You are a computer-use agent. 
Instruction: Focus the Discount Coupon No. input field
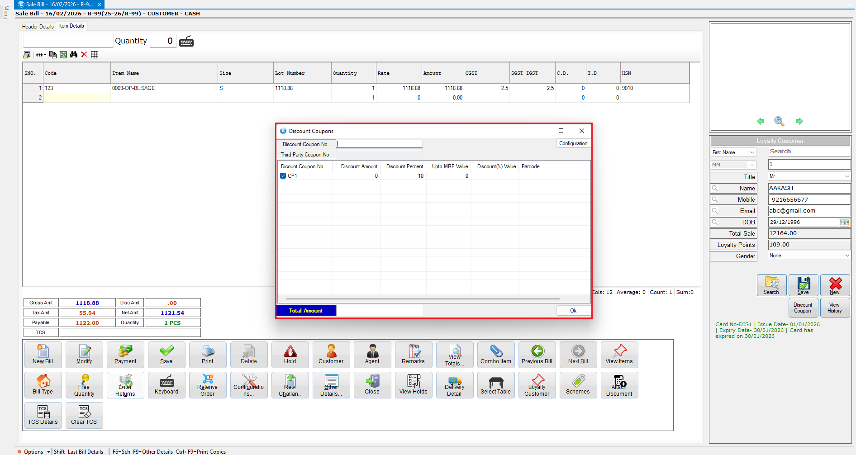click(x=379, y=144)
